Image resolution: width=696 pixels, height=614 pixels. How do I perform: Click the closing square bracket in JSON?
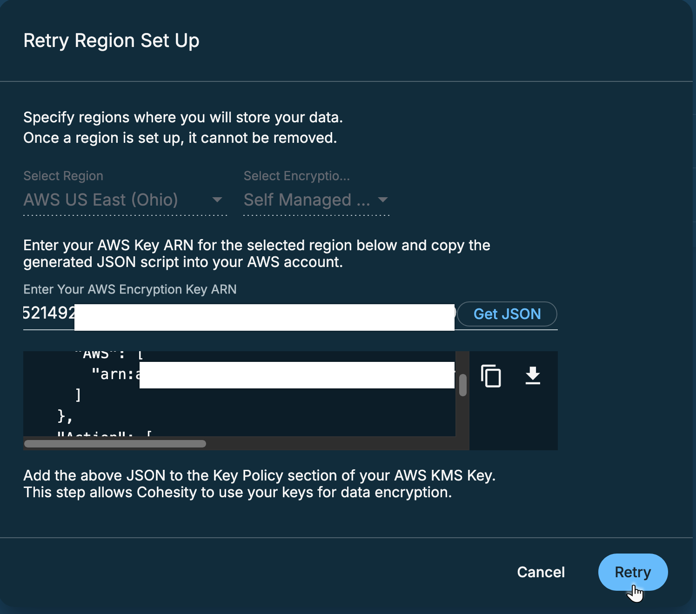pyautogui.click(x=78, y=395)
